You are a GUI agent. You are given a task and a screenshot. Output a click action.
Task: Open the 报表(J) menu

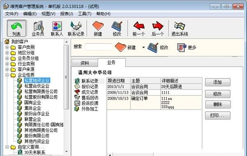tap(66, 14)
